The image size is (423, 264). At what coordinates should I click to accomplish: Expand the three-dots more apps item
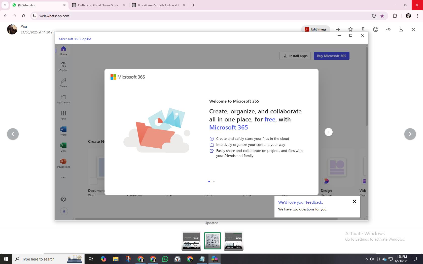[x=63, y=177]
